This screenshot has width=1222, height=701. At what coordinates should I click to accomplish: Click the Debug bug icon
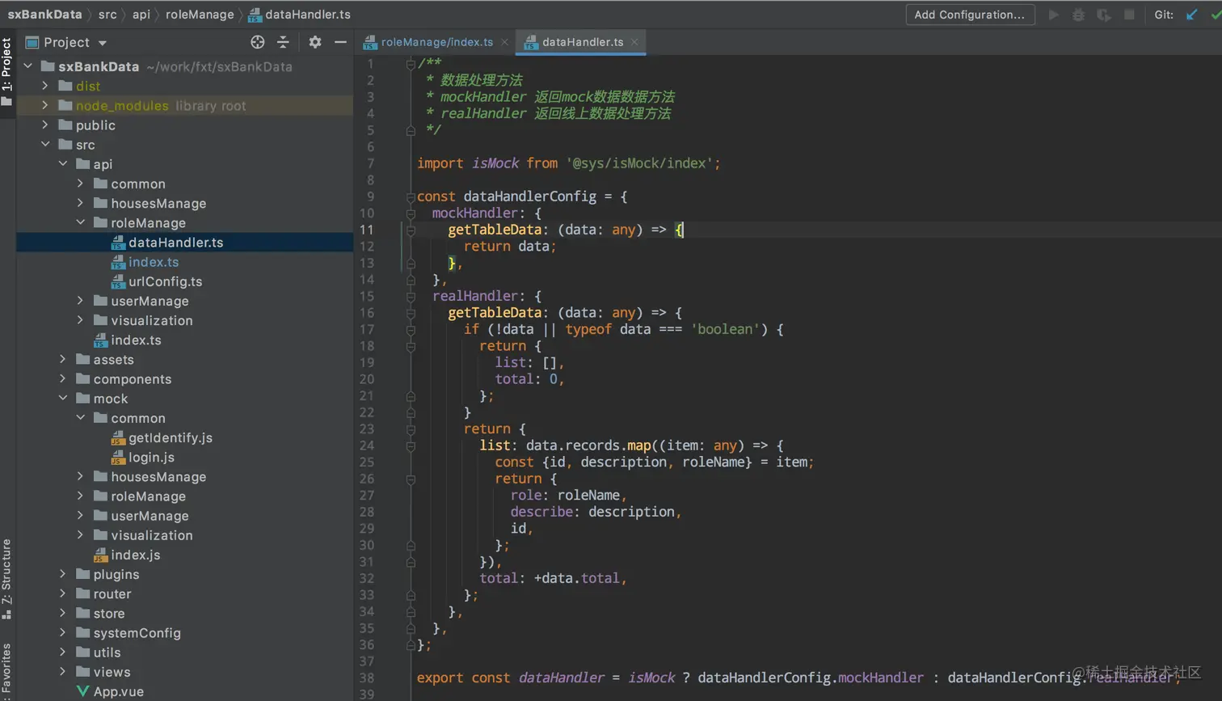(1078, 15)
